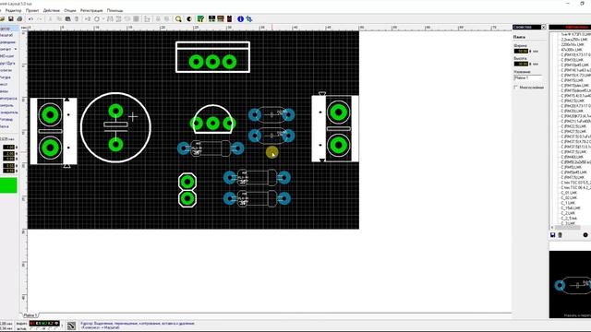Close the Свойства properties panel
The width and height of the screenshot is (591, 332).
[544, 27]
